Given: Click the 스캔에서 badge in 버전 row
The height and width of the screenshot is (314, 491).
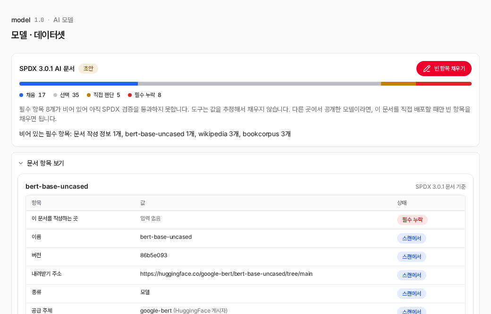Looking at the screenshot, I should pyautogui.click(x=412, y=257).
